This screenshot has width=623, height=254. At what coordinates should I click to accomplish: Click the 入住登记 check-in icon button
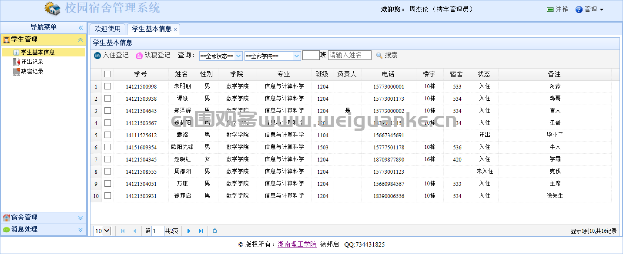click(x=111, y=55)
